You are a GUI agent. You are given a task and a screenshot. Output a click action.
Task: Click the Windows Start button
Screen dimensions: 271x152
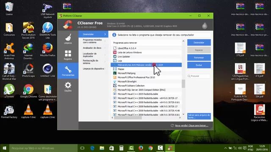pos(5,148)
